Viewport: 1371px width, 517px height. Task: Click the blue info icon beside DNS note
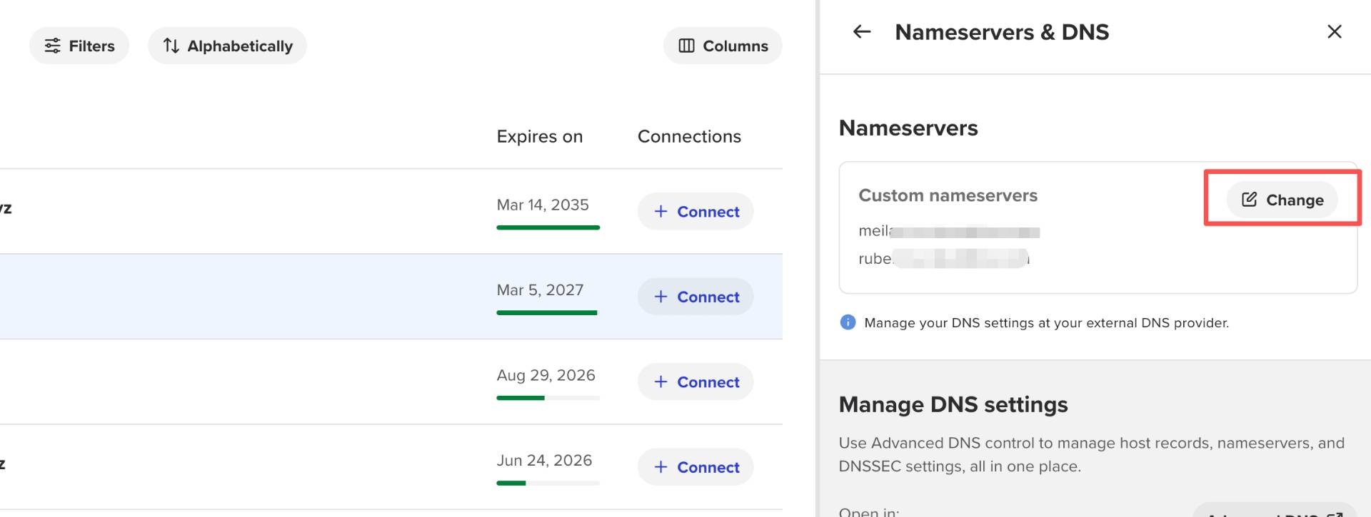click(848, 322)
